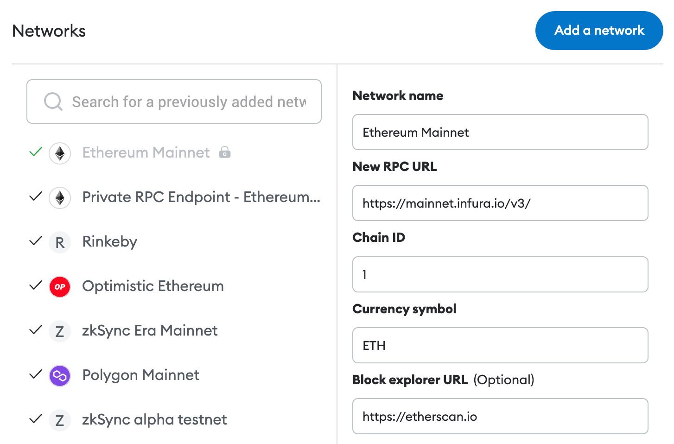This screenshot has width=674, height=444.
Task: Click the checkmark beside zkSync alpha testnet
Action: [x=36, y=419]
